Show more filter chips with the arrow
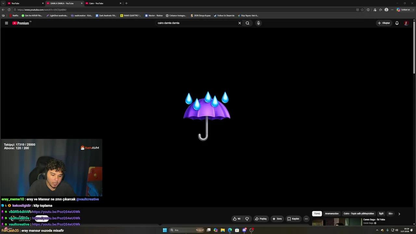The height and width of the screenshot is (234, 416). (399, 214)
